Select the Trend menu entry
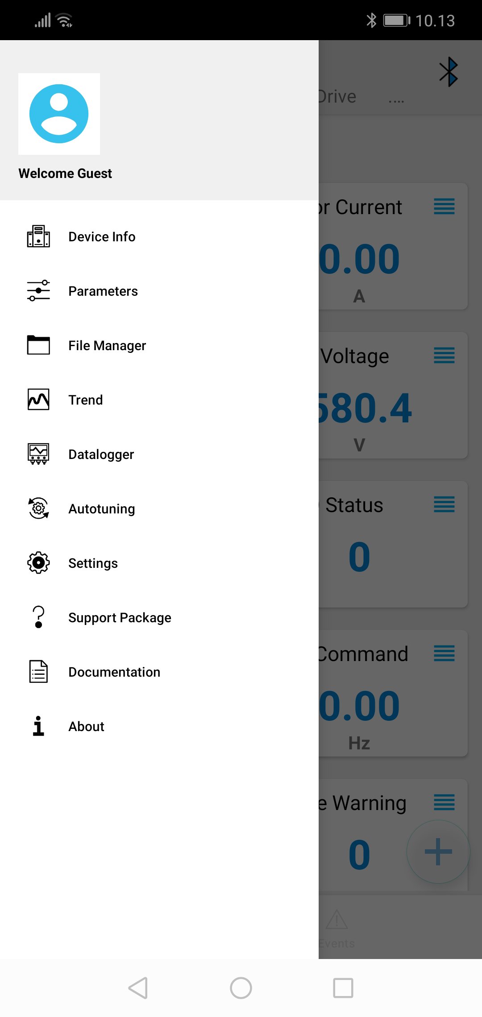Screen dimensions: 482x1017 [86, 400]
